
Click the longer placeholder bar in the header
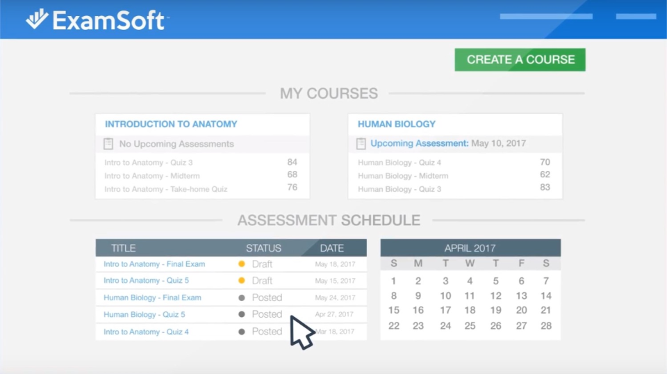click(x=546, y=16)
